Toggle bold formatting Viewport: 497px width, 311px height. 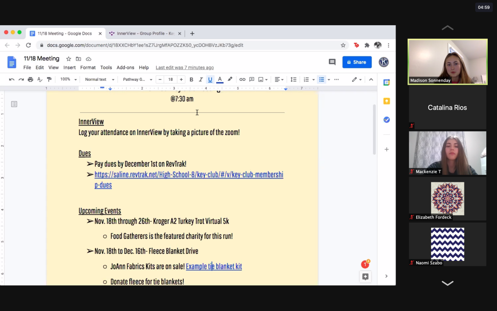click(191, 79)
